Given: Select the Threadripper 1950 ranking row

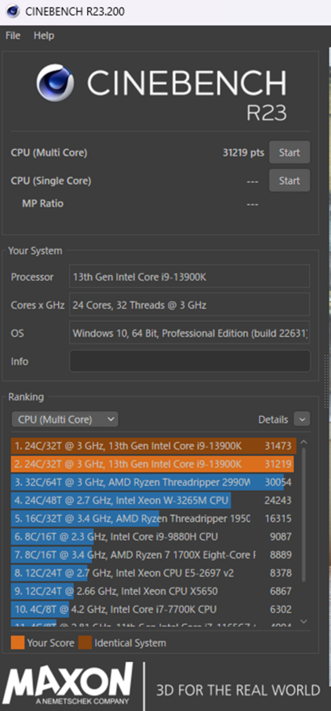Looking at the screenshot, I should pos(154,518).
